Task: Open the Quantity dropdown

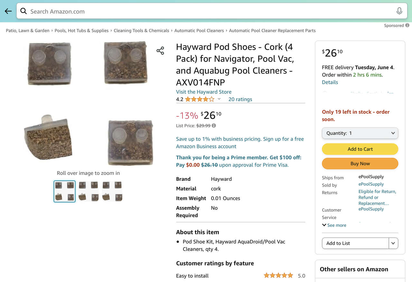Action: 360,133
